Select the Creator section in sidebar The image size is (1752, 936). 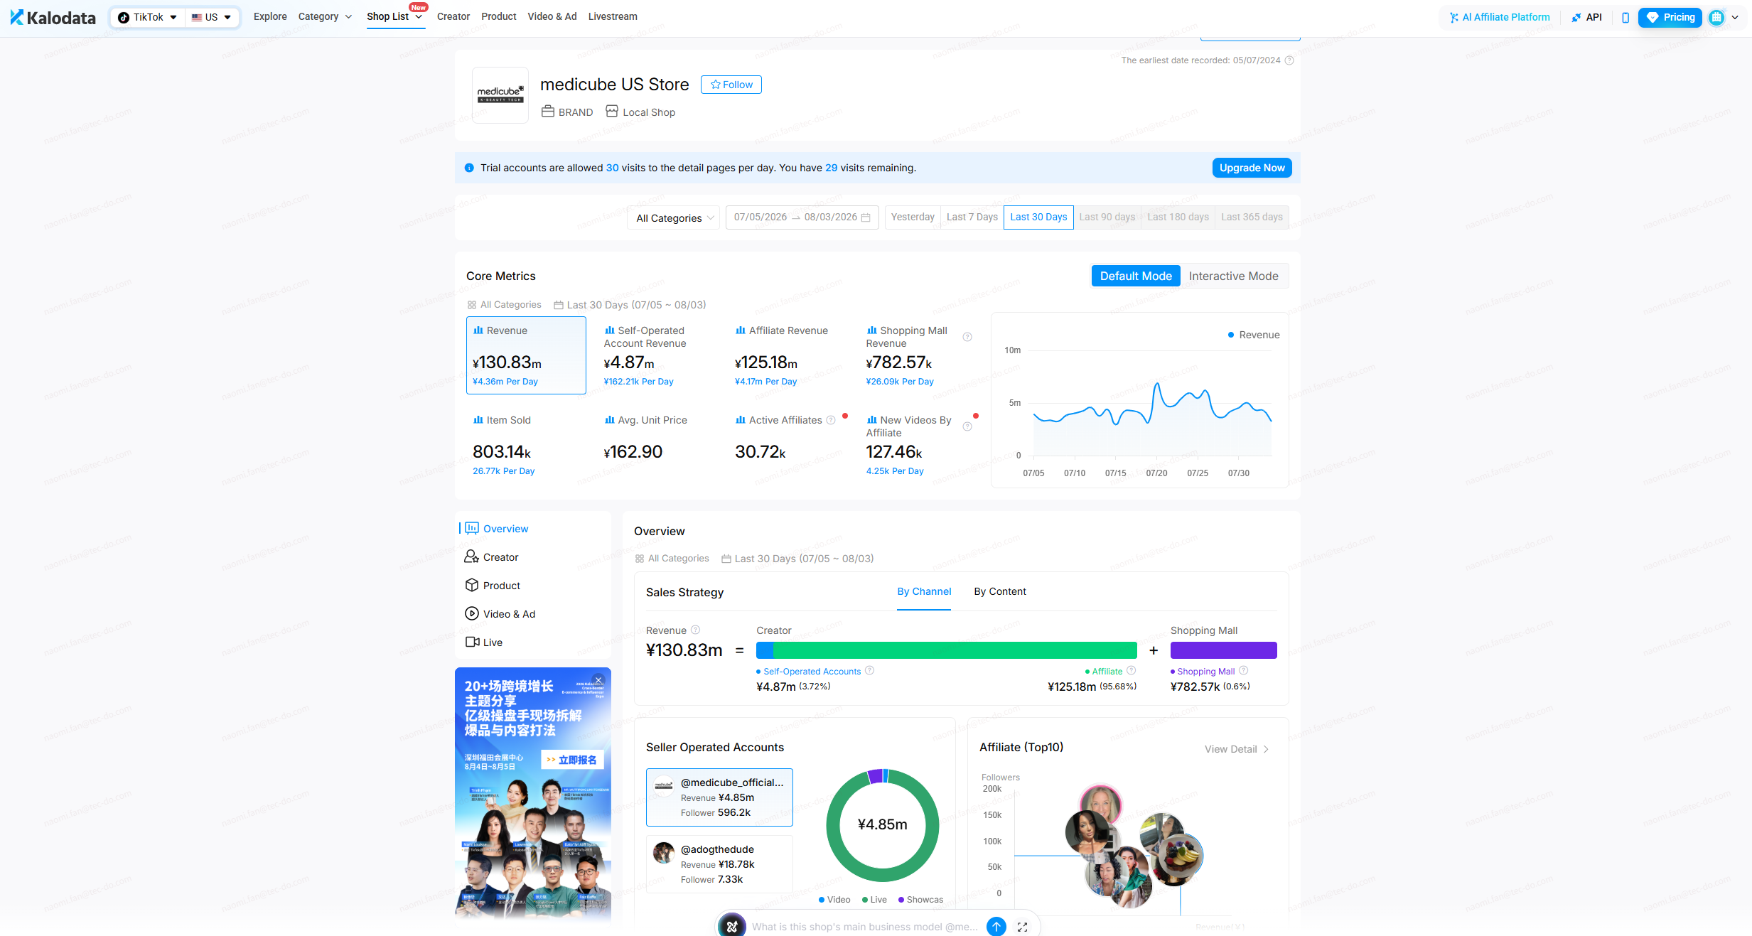click(x=492, y=557)
